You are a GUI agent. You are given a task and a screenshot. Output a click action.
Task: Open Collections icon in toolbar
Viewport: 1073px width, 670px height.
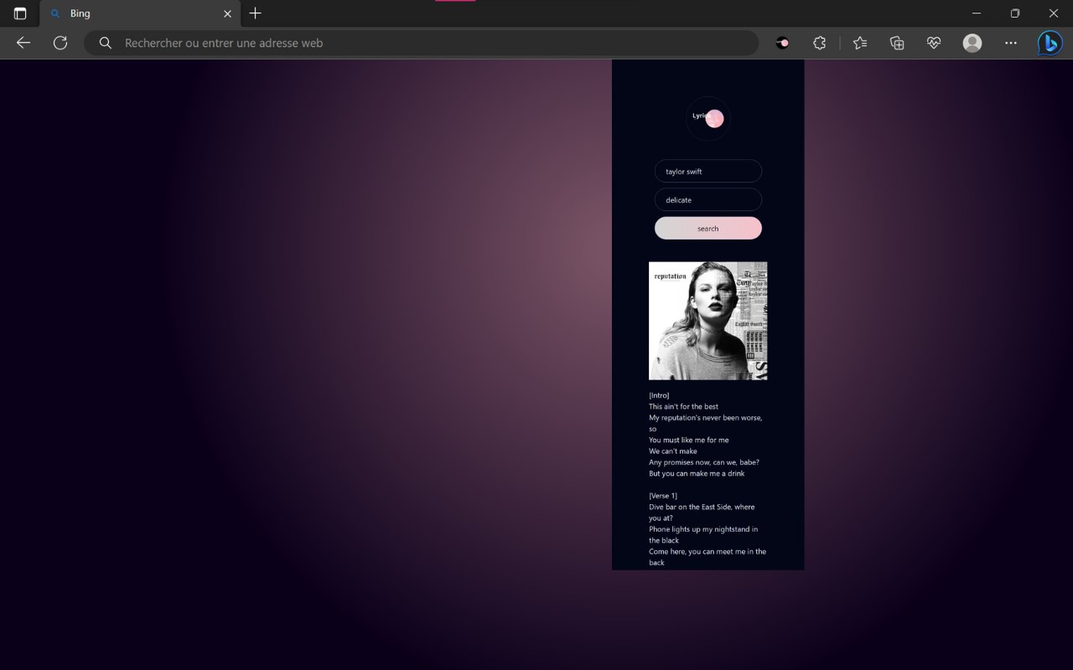click(896, 43)
